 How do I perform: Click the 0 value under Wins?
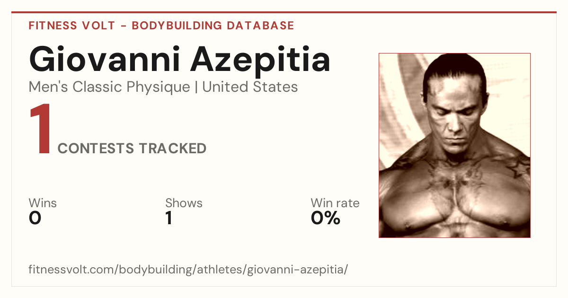(35, 218)
